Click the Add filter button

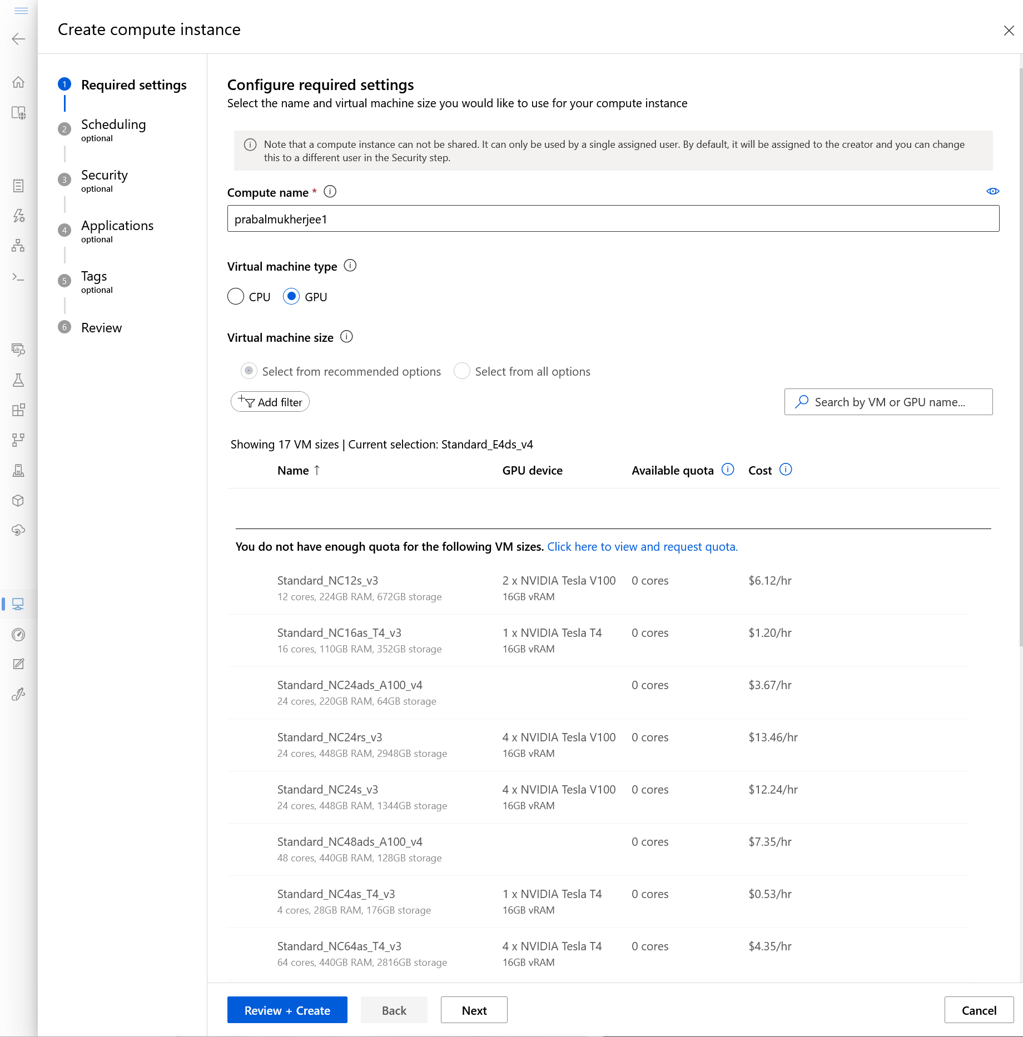click(x=270, y=402)
